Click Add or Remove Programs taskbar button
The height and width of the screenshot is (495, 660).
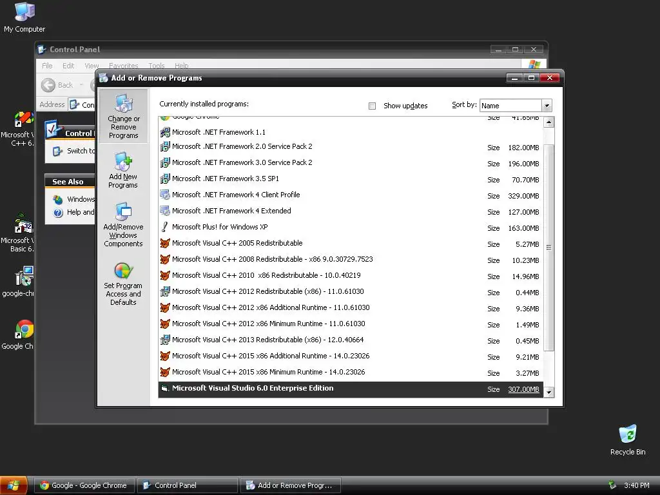[291, 485]
